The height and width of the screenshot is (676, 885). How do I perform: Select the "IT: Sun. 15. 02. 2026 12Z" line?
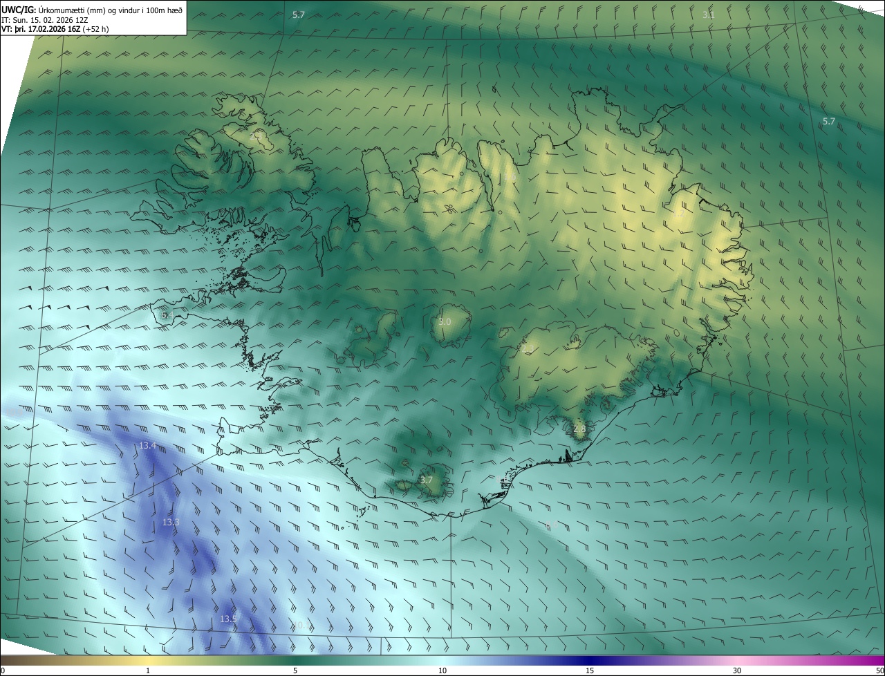(46, 19)
